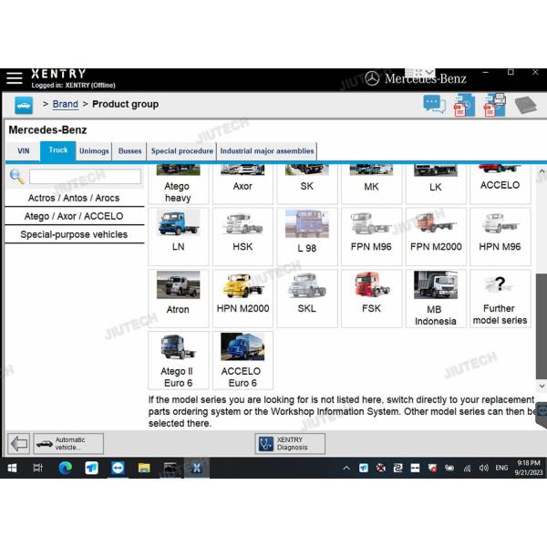Image resolution: width=547 pixels, height=547 pixels.
Task: Open Further model series tile
Action: [500, 297]
